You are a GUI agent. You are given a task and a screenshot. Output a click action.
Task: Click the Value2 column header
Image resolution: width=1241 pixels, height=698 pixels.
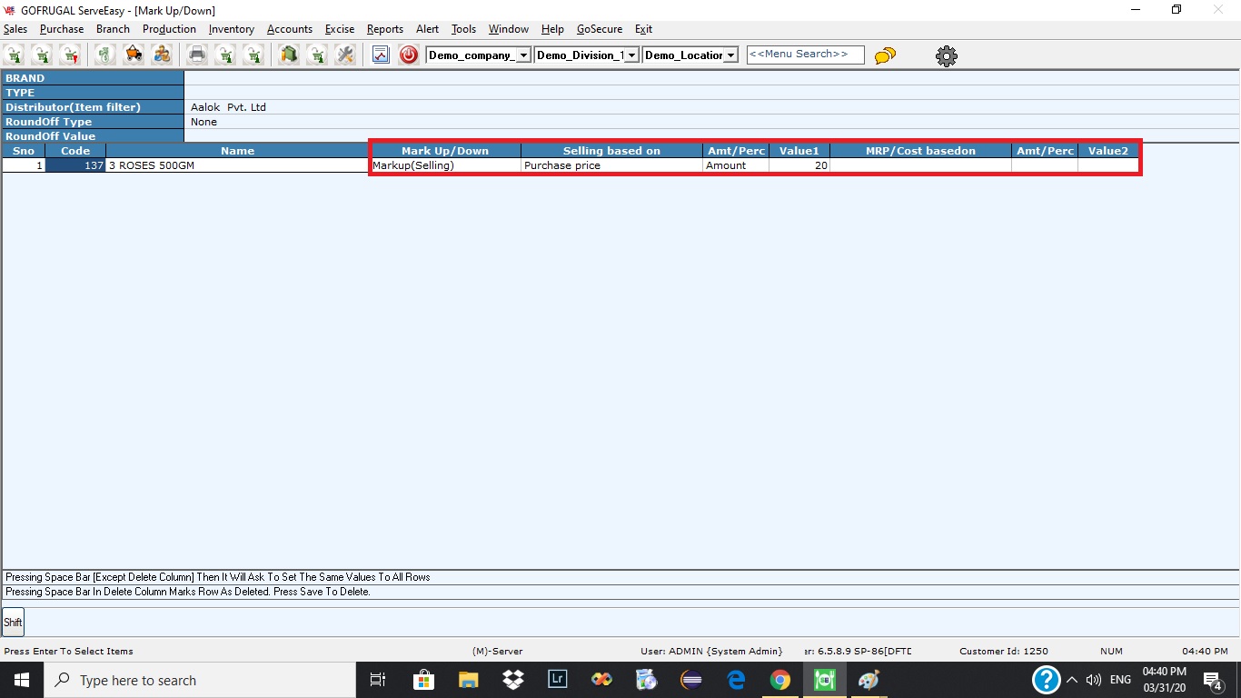pyautogui.click(x=1108, y=151)
